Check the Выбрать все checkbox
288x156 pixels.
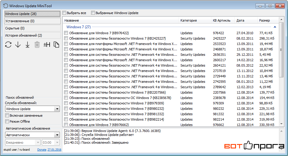pyautogui.click(x=64, y=13)
